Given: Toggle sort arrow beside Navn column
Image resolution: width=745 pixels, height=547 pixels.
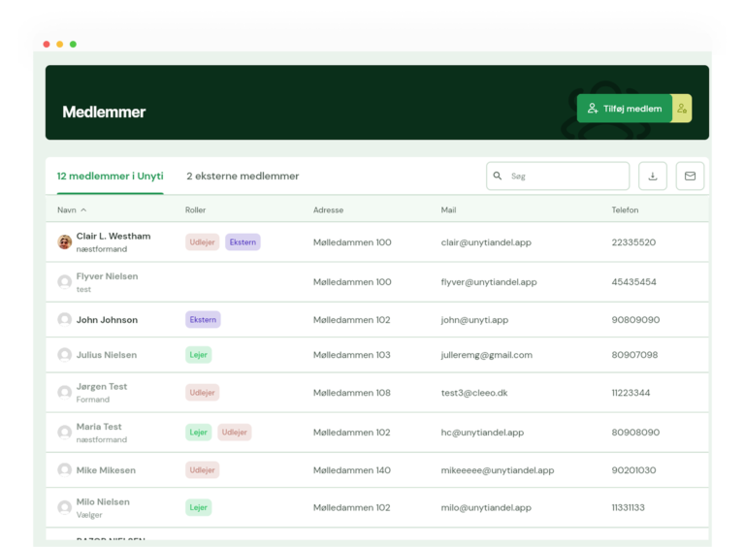Looking at the screenshot, I should (x=83, y=209).
